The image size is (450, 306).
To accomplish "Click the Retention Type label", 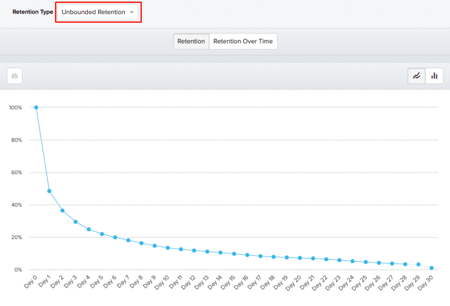I will (x=33, y=12).
